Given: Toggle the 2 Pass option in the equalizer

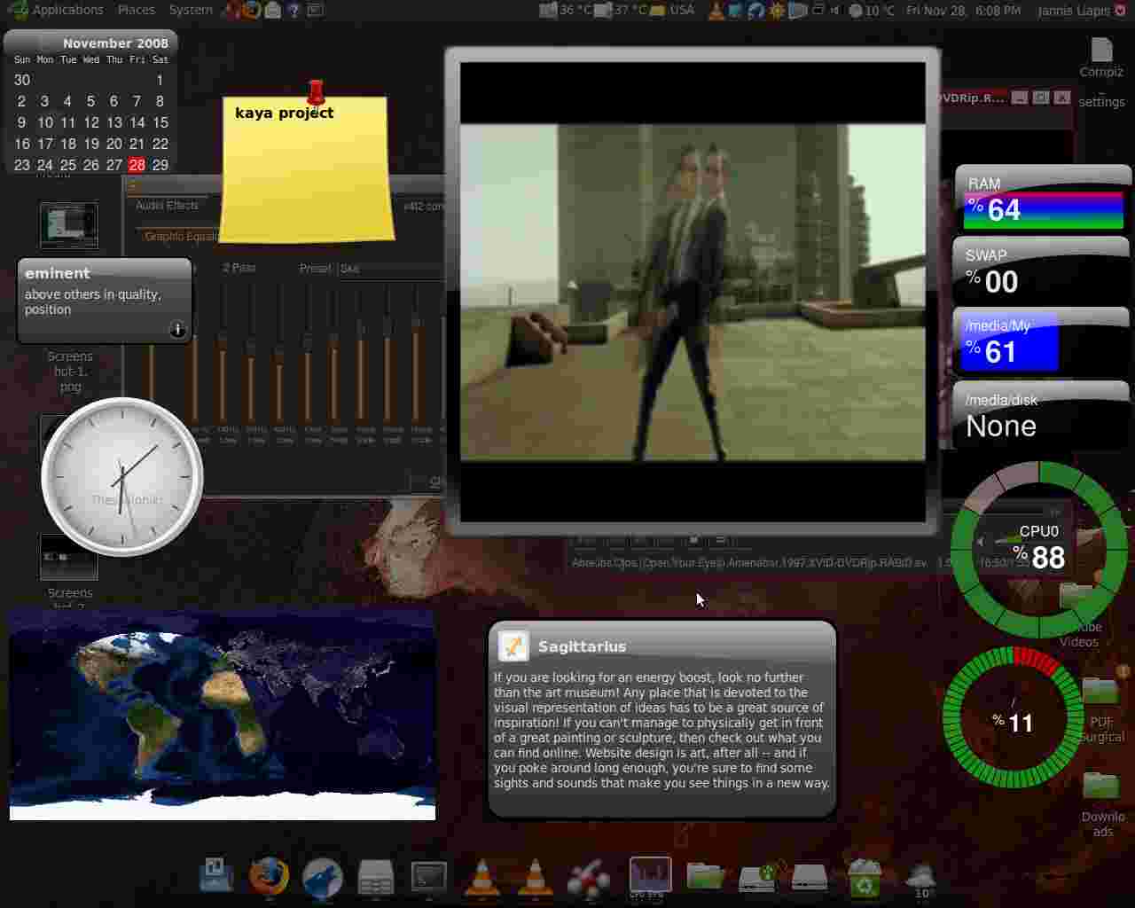Looking at the screenshot, I should click(239, 267).
